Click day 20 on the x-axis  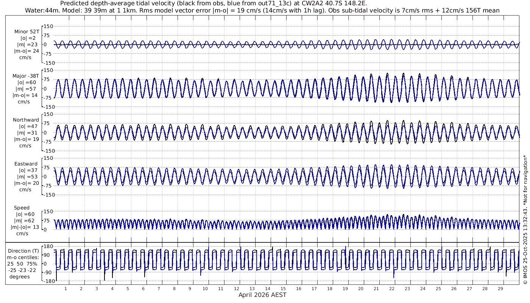point(360,289)
